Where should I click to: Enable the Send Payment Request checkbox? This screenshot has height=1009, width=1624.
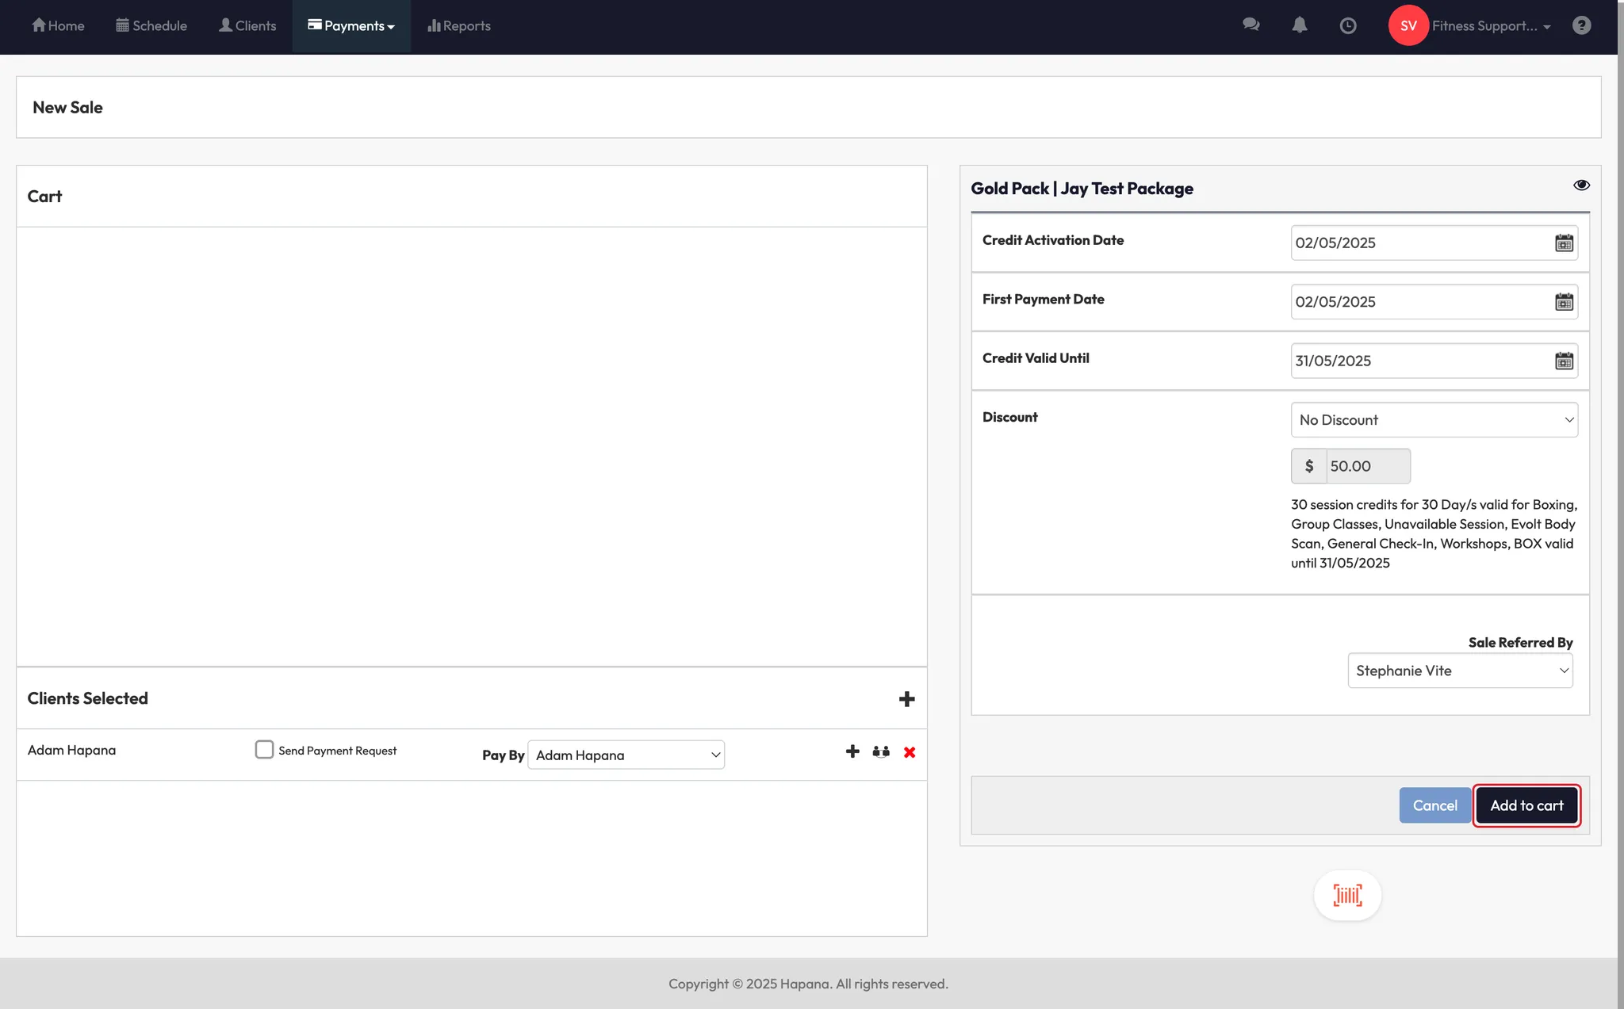(264, 750)
